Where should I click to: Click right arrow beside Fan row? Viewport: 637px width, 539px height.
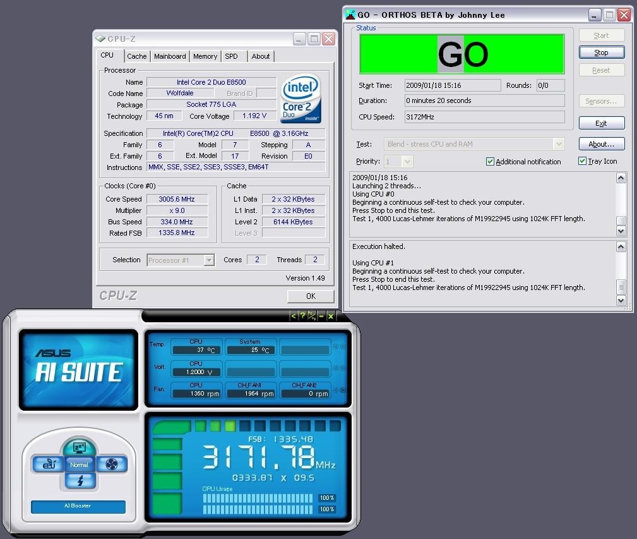coord(343,390)
